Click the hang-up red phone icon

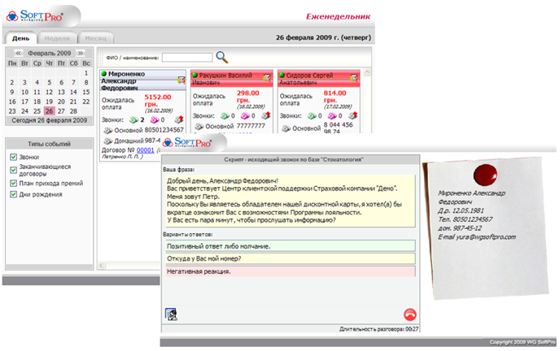click(409, 315)
